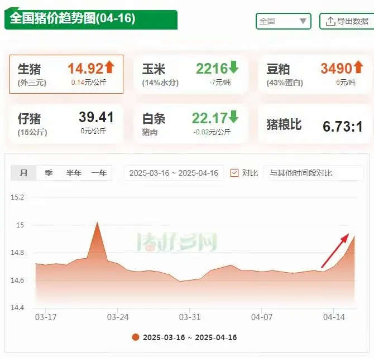Select the 玉米 (14%水分) price card
The image size is (374, 358).
click(191, 74)
